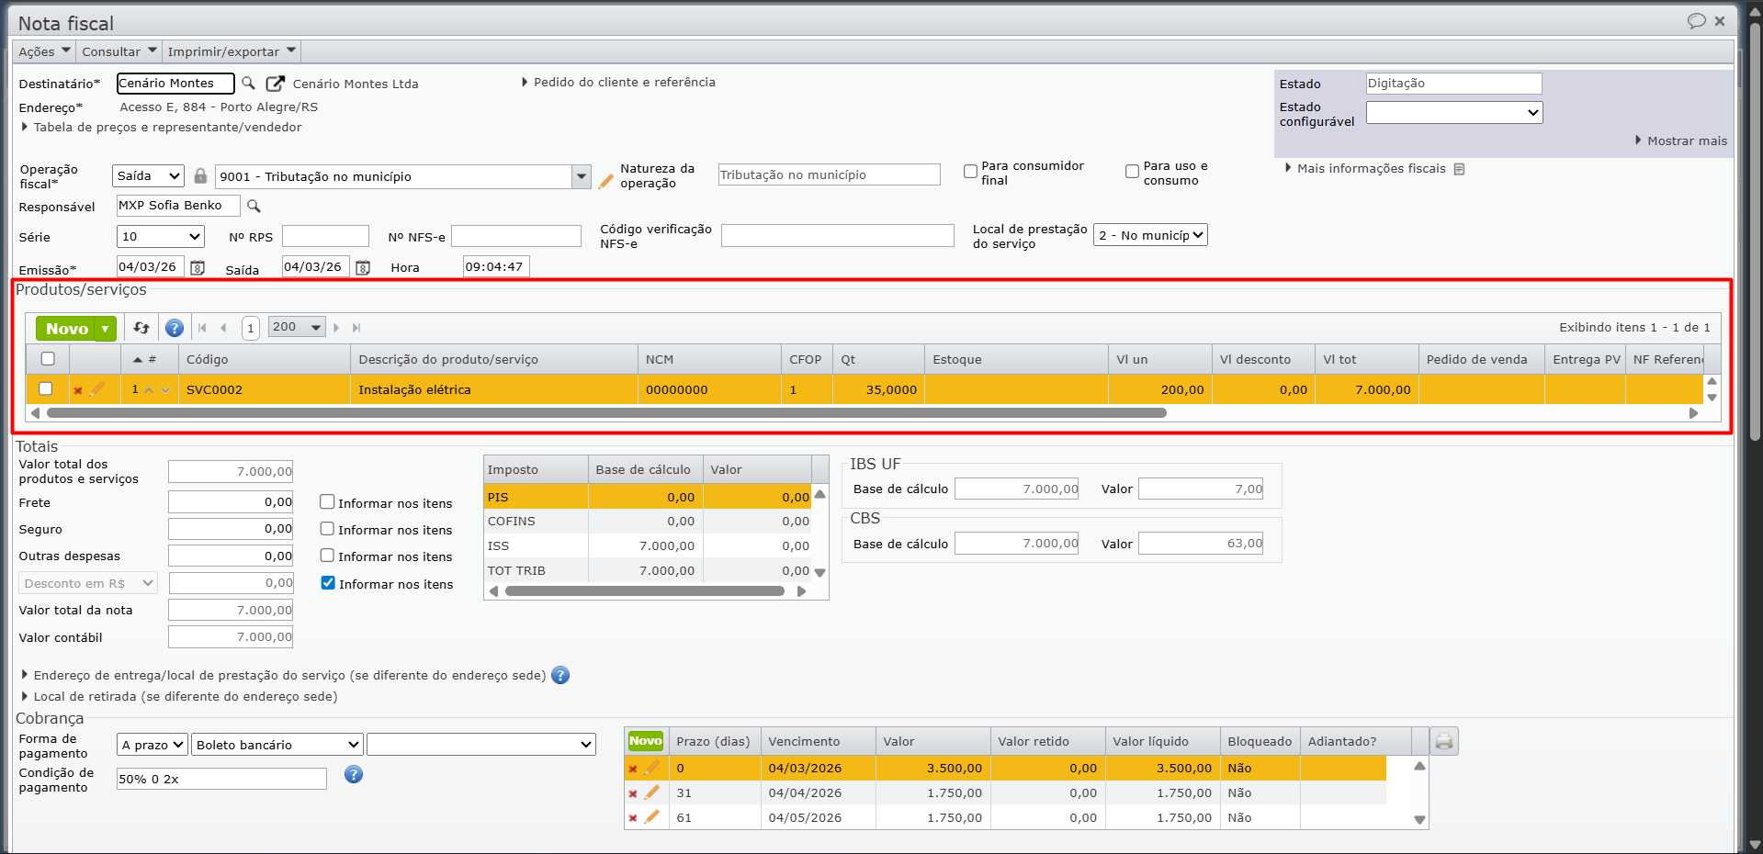The height and width of the screenshot is (854, 1763).
Task: Open the Imprimir/exportar menu
Action: pyautogui.click(x=232, y=51)
